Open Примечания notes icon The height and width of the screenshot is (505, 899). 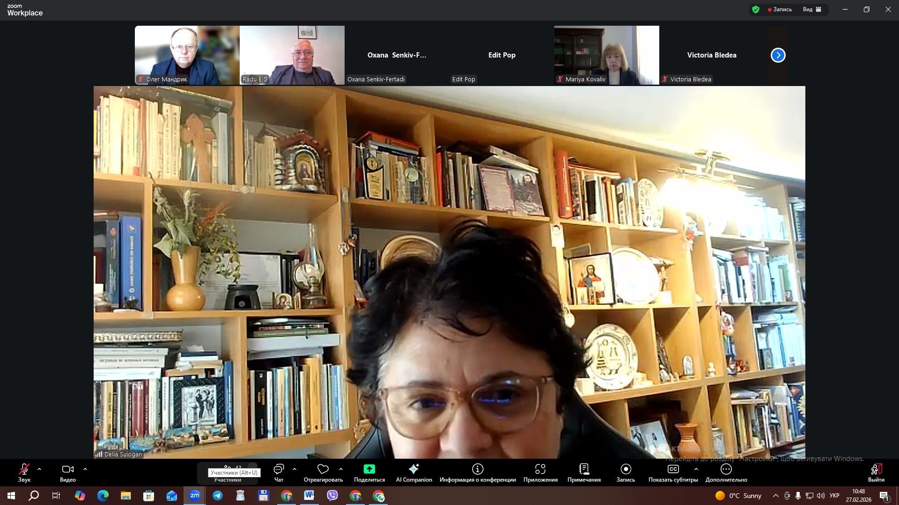tap(584, 469)
